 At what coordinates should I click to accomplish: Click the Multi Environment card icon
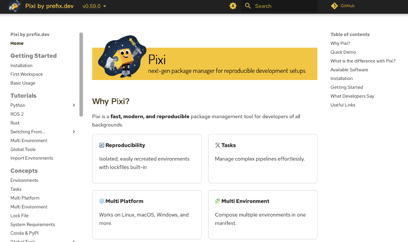point(218,201)
